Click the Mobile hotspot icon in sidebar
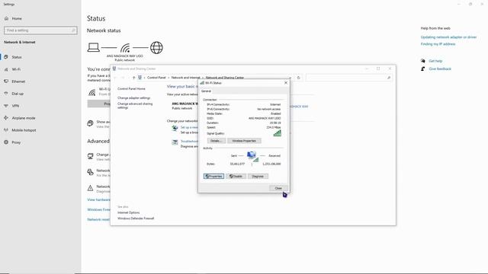Viewport: 488px width, 274px height. (x=6, y=130)
